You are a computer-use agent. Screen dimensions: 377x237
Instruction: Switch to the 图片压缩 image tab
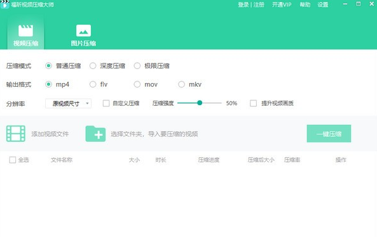83,35
